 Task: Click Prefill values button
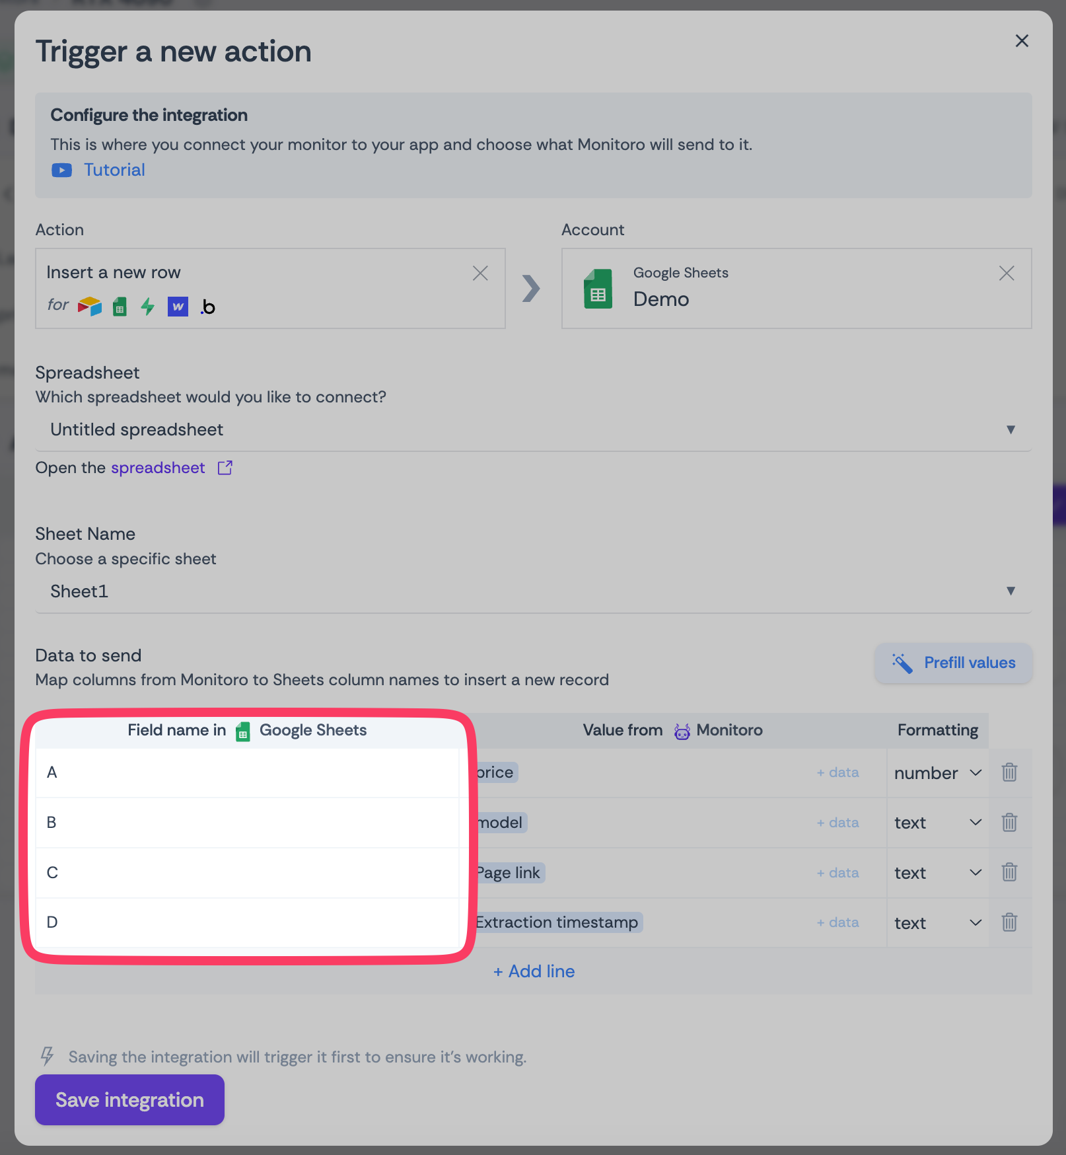[x=953, y=663]
